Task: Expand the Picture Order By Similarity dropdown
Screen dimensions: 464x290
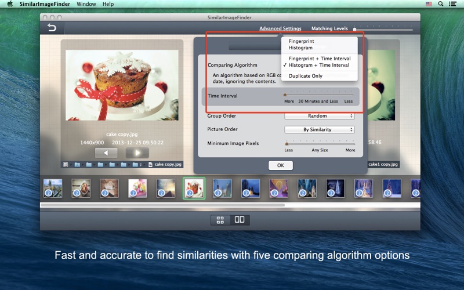Action: [x=319, y=129]
